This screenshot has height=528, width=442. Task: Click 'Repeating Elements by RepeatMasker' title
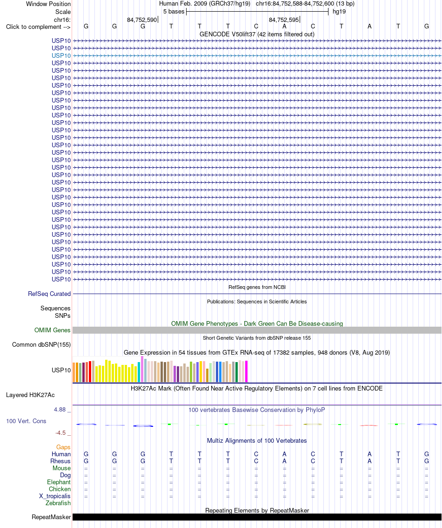coord(257,510)
